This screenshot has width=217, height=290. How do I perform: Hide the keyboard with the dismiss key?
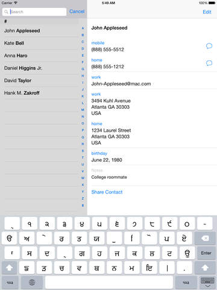click(207, 283)
